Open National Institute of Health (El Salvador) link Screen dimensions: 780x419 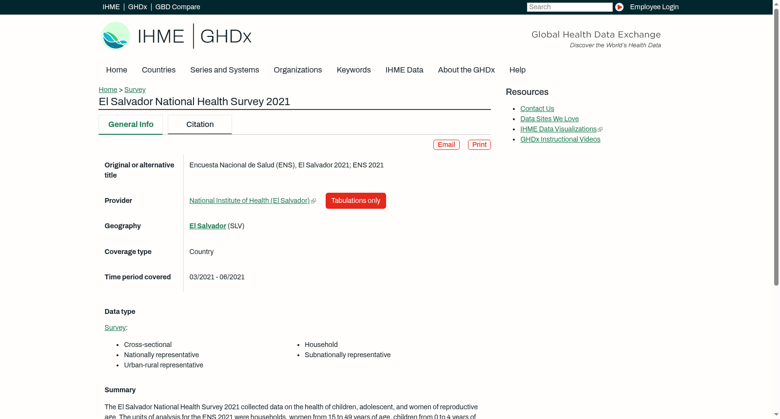click(x=249, y=200)
